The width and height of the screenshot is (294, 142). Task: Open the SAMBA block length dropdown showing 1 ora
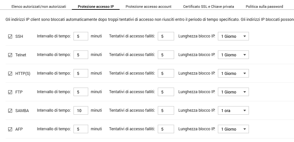point(233,111)
